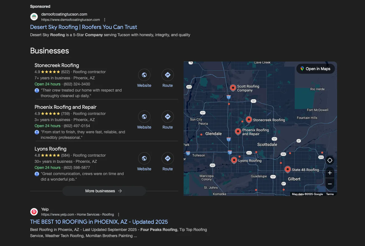Click the Fort McDowell map label
This screenshot has height=246, width=365.
[x=318, y=110]
